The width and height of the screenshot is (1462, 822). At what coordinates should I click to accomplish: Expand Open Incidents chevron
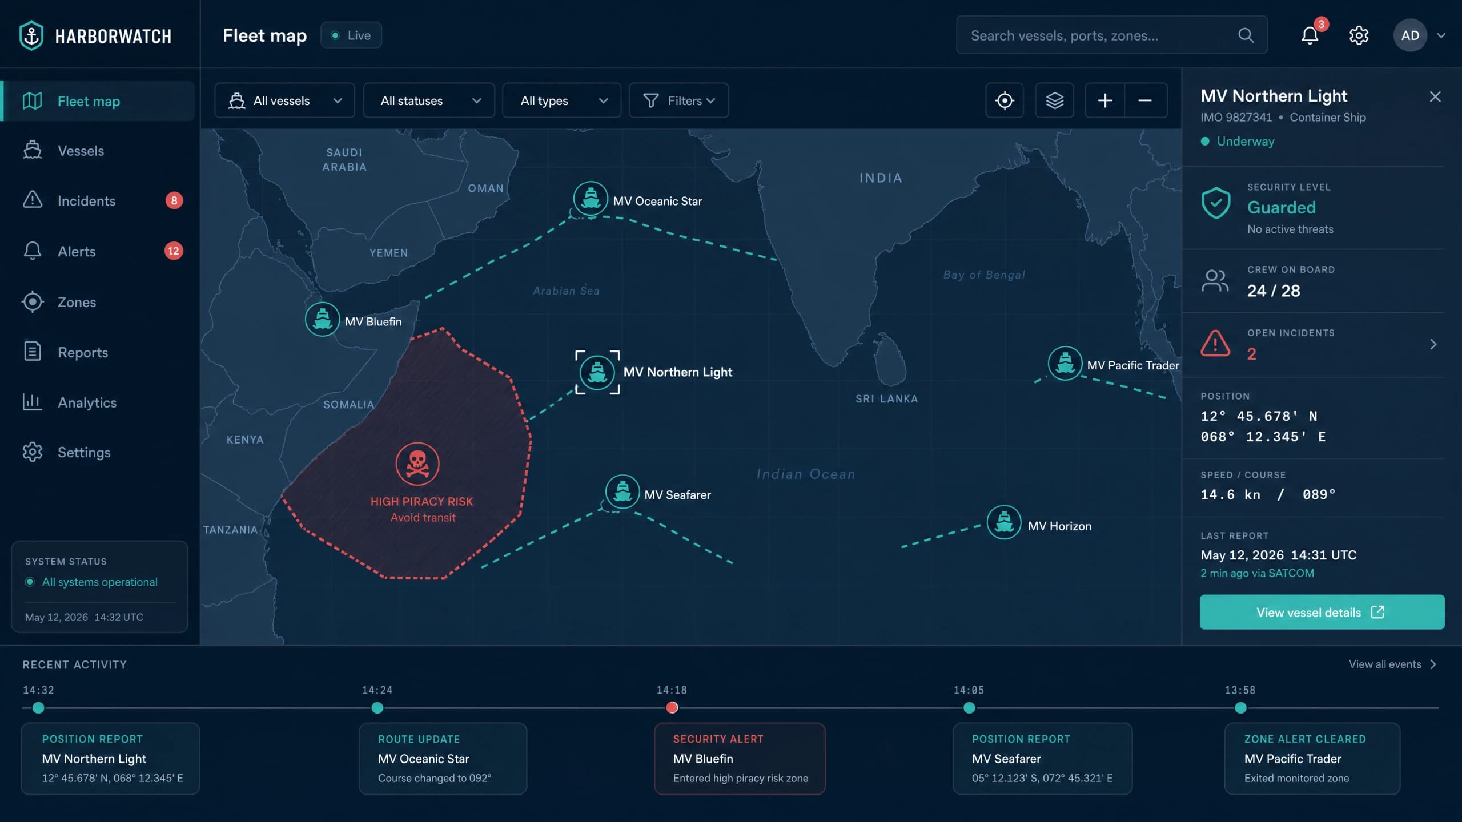pos(1433,344)
